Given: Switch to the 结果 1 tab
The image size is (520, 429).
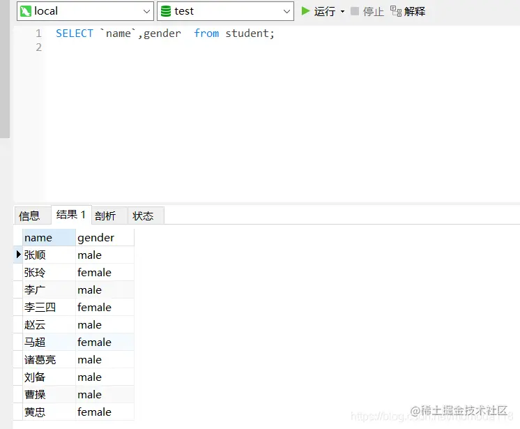Looking at the screenshot, I should (x=71, y=215).
